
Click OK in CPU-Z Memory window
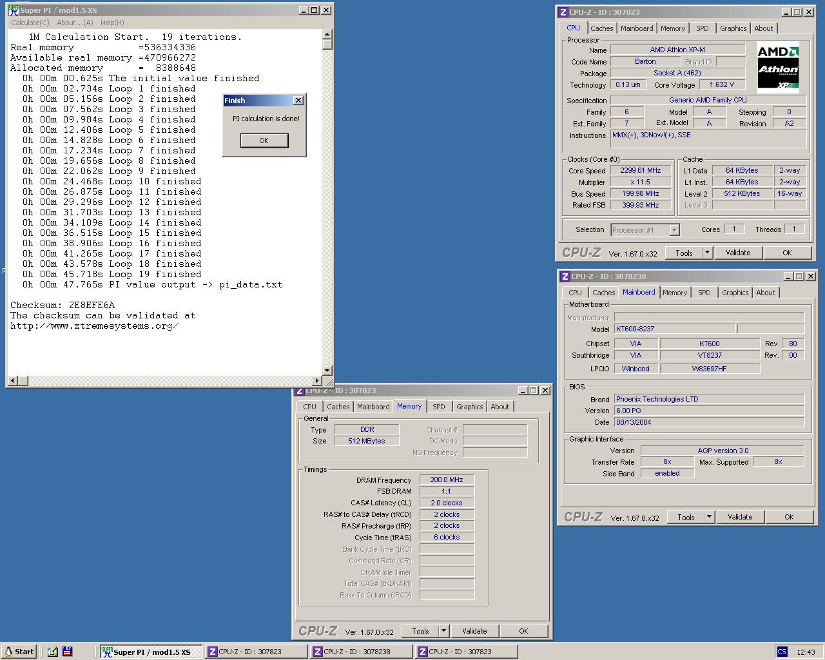pos(523,631)
